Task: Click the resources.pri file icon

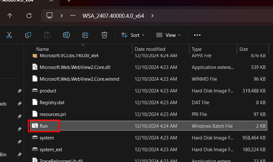Action: coord(35,114)
